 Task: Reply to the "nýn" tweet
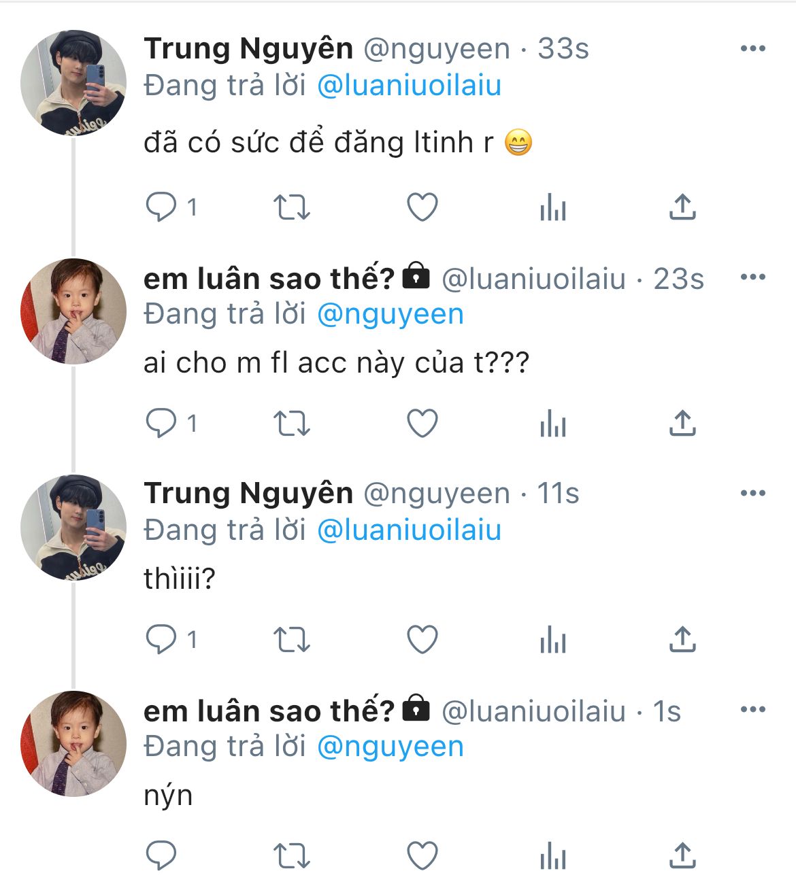click(x=161, y=856)
